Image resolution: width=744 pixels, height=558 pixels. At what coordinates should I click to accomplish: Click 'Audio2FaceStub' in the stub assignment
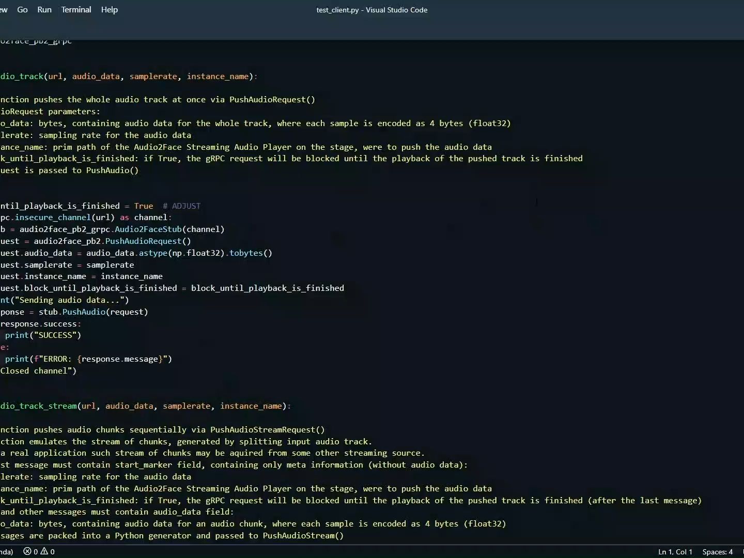pos(148,229)
